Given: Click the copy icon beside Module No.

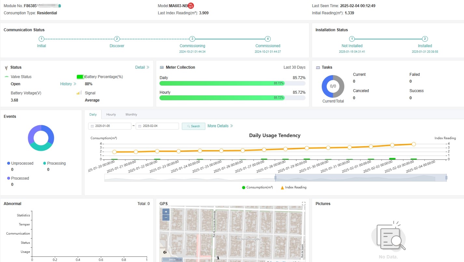Looking at the screenshot, I should [60, 6].
